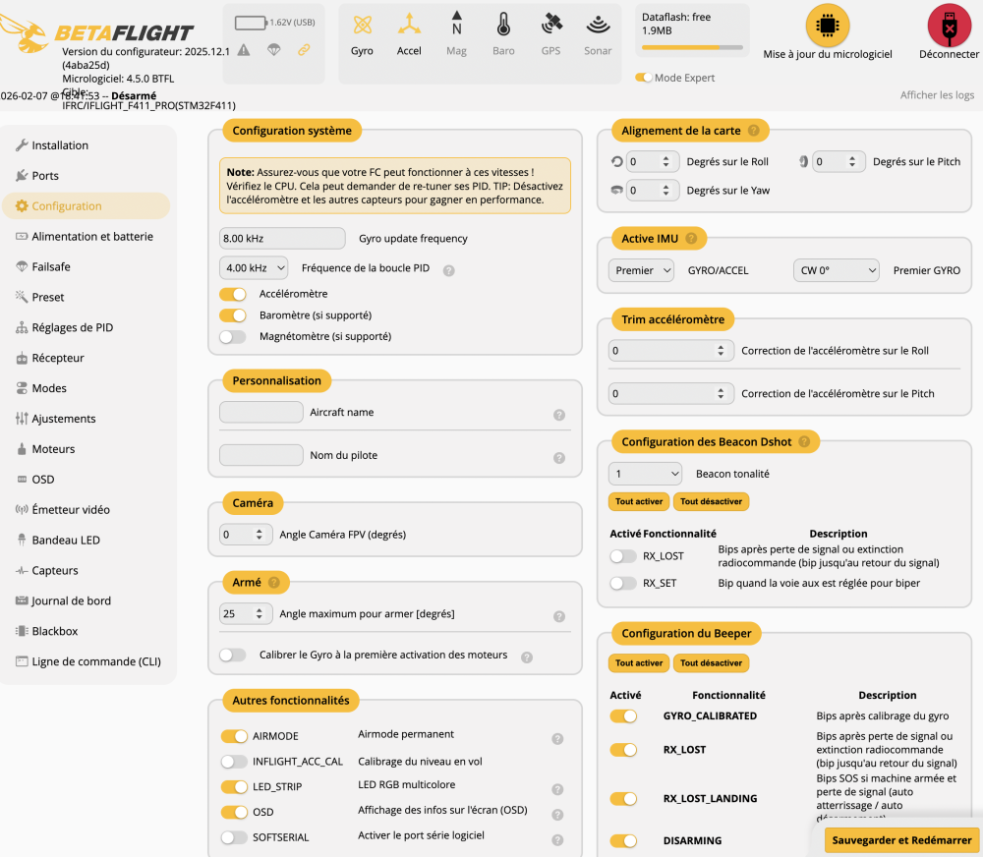Click the GPS satellite sensor icon
Screen dimensions: 983x857
[x=550, y=26]
